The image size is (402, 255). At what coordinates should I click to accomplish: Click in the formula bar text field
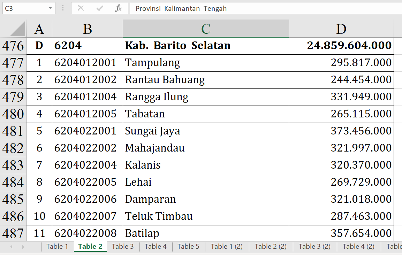[x=265, y=8]
